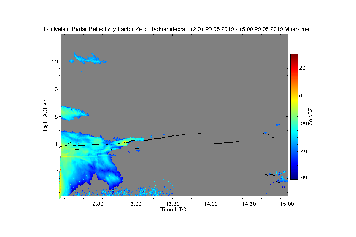Click the 13:00 time tick label
Image resolution: width=356 pixels, height=237 pixels.
pyautogui.click(x=135, y=204)
